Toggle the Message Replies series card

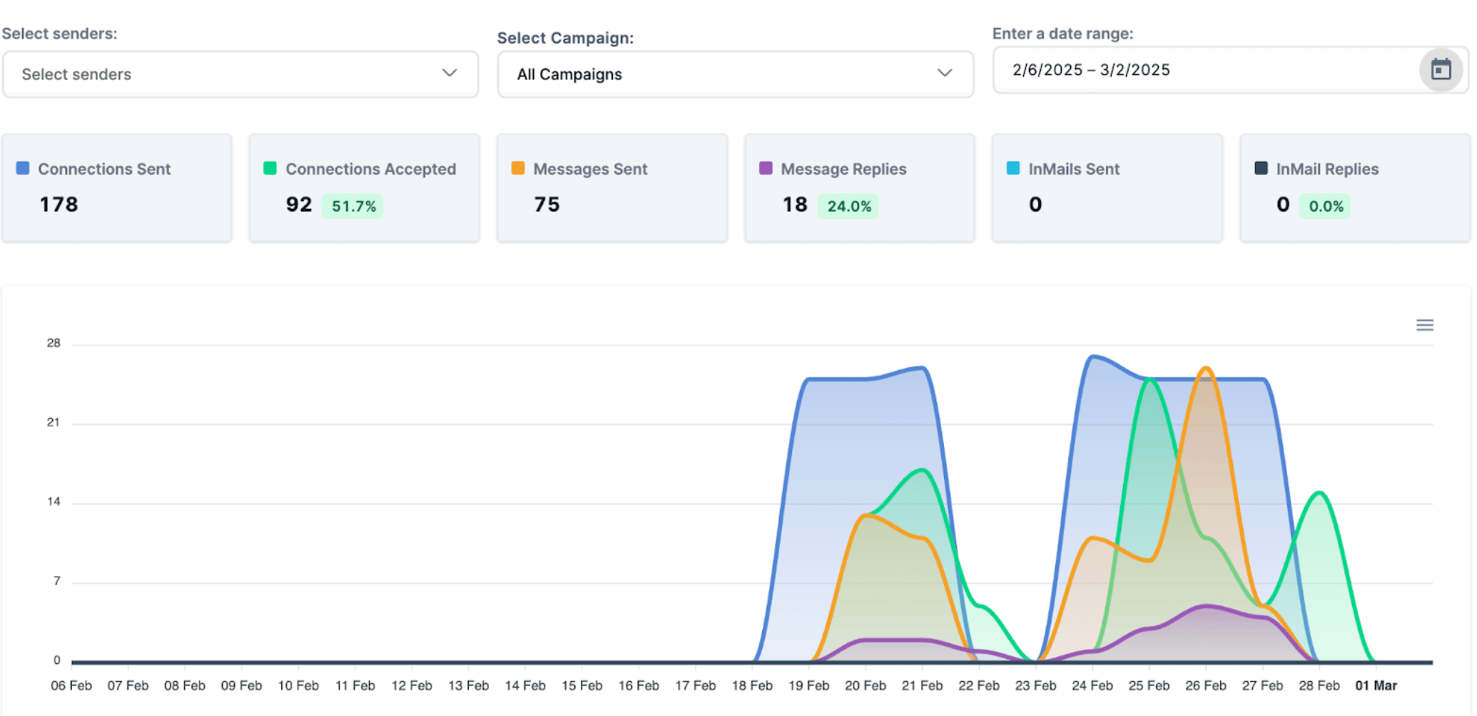[x=860, y=188]
